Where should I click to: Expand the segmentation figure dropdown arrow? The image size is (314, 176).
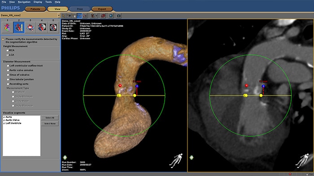[96, 16]
